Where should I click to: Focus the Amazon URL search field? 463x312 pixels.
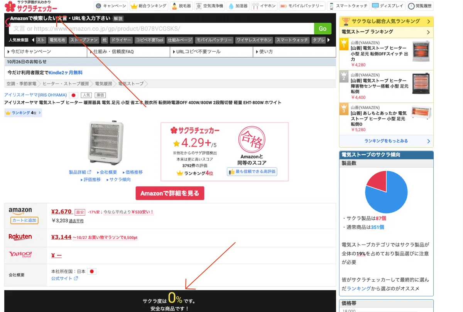click(161, 29)
